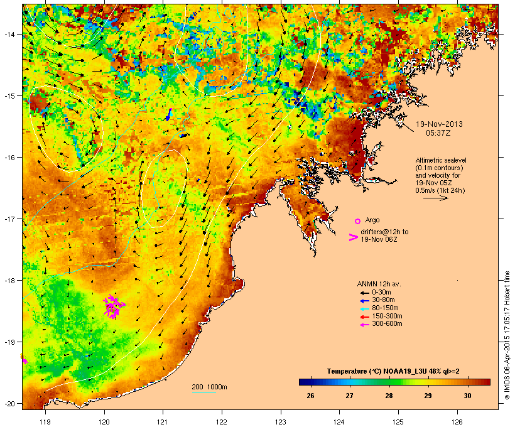Click the '28' colorbar tick label
This screenshot has width=515, height=427.
(x=389, y=396)
